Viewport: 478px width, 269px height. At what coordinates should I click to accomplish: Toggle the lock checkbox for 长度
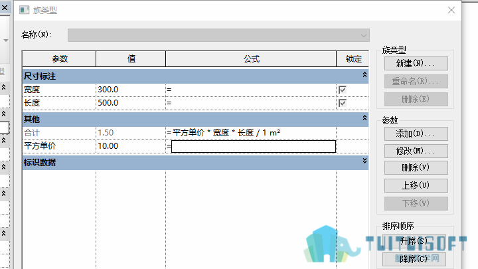click(x=343, y=103)
